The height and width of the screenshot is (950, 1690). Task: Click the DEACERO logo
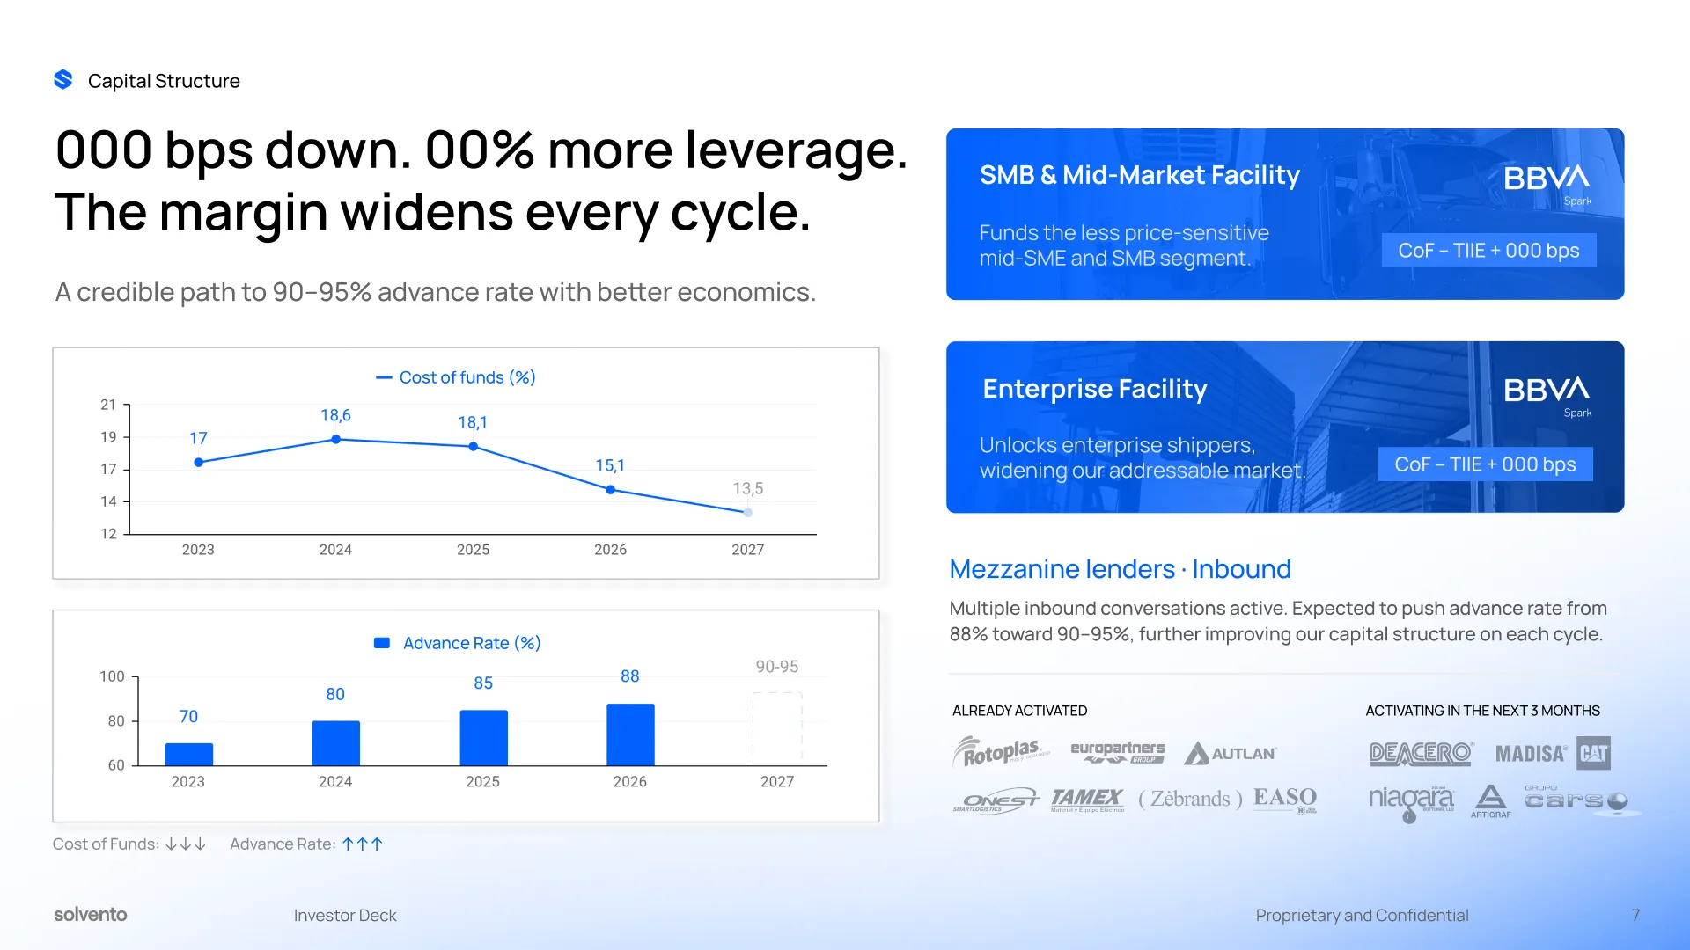pyautogui.click(x=1421, y=753)
